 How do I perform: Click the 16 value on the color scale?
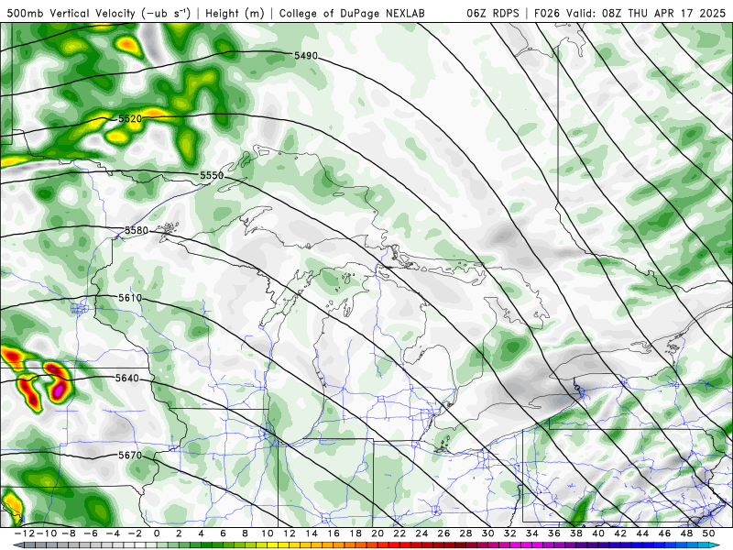pyautogui.click(x=334, y=533)
